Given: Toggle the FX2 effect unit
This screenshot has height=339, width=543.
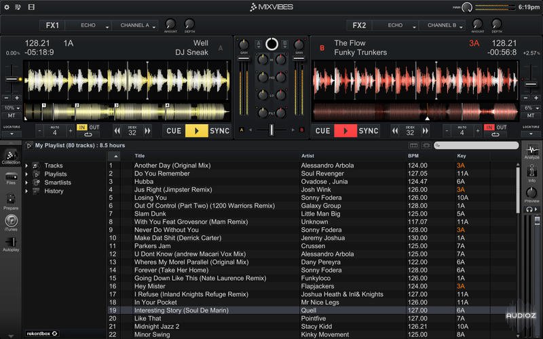Looking at the screenshot, I should click(359, 25).
